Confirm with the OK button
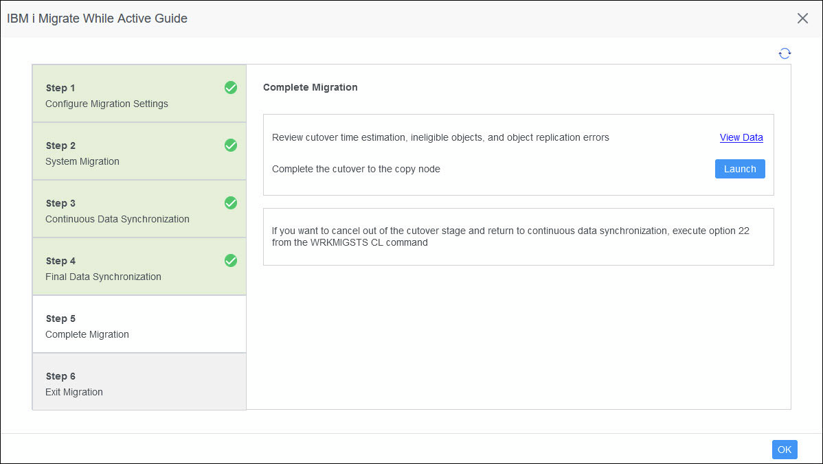 (785, 450)
